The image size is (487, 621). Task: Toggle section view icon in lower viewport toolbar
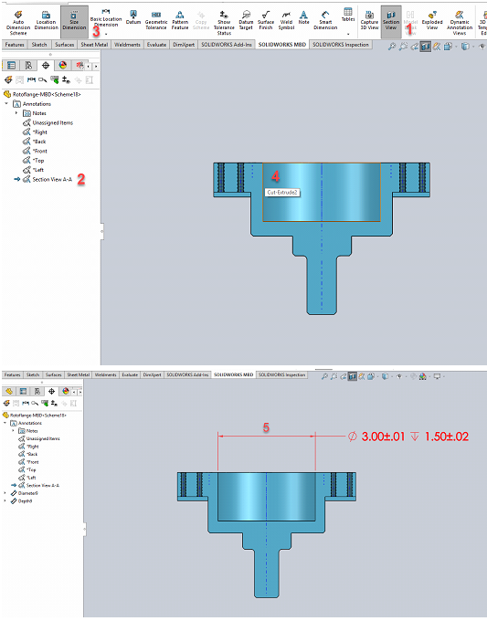click(352, 376)
